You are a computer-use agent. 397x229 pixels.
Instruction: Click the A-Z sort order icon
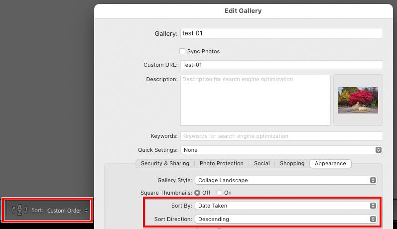coord(19,210)
